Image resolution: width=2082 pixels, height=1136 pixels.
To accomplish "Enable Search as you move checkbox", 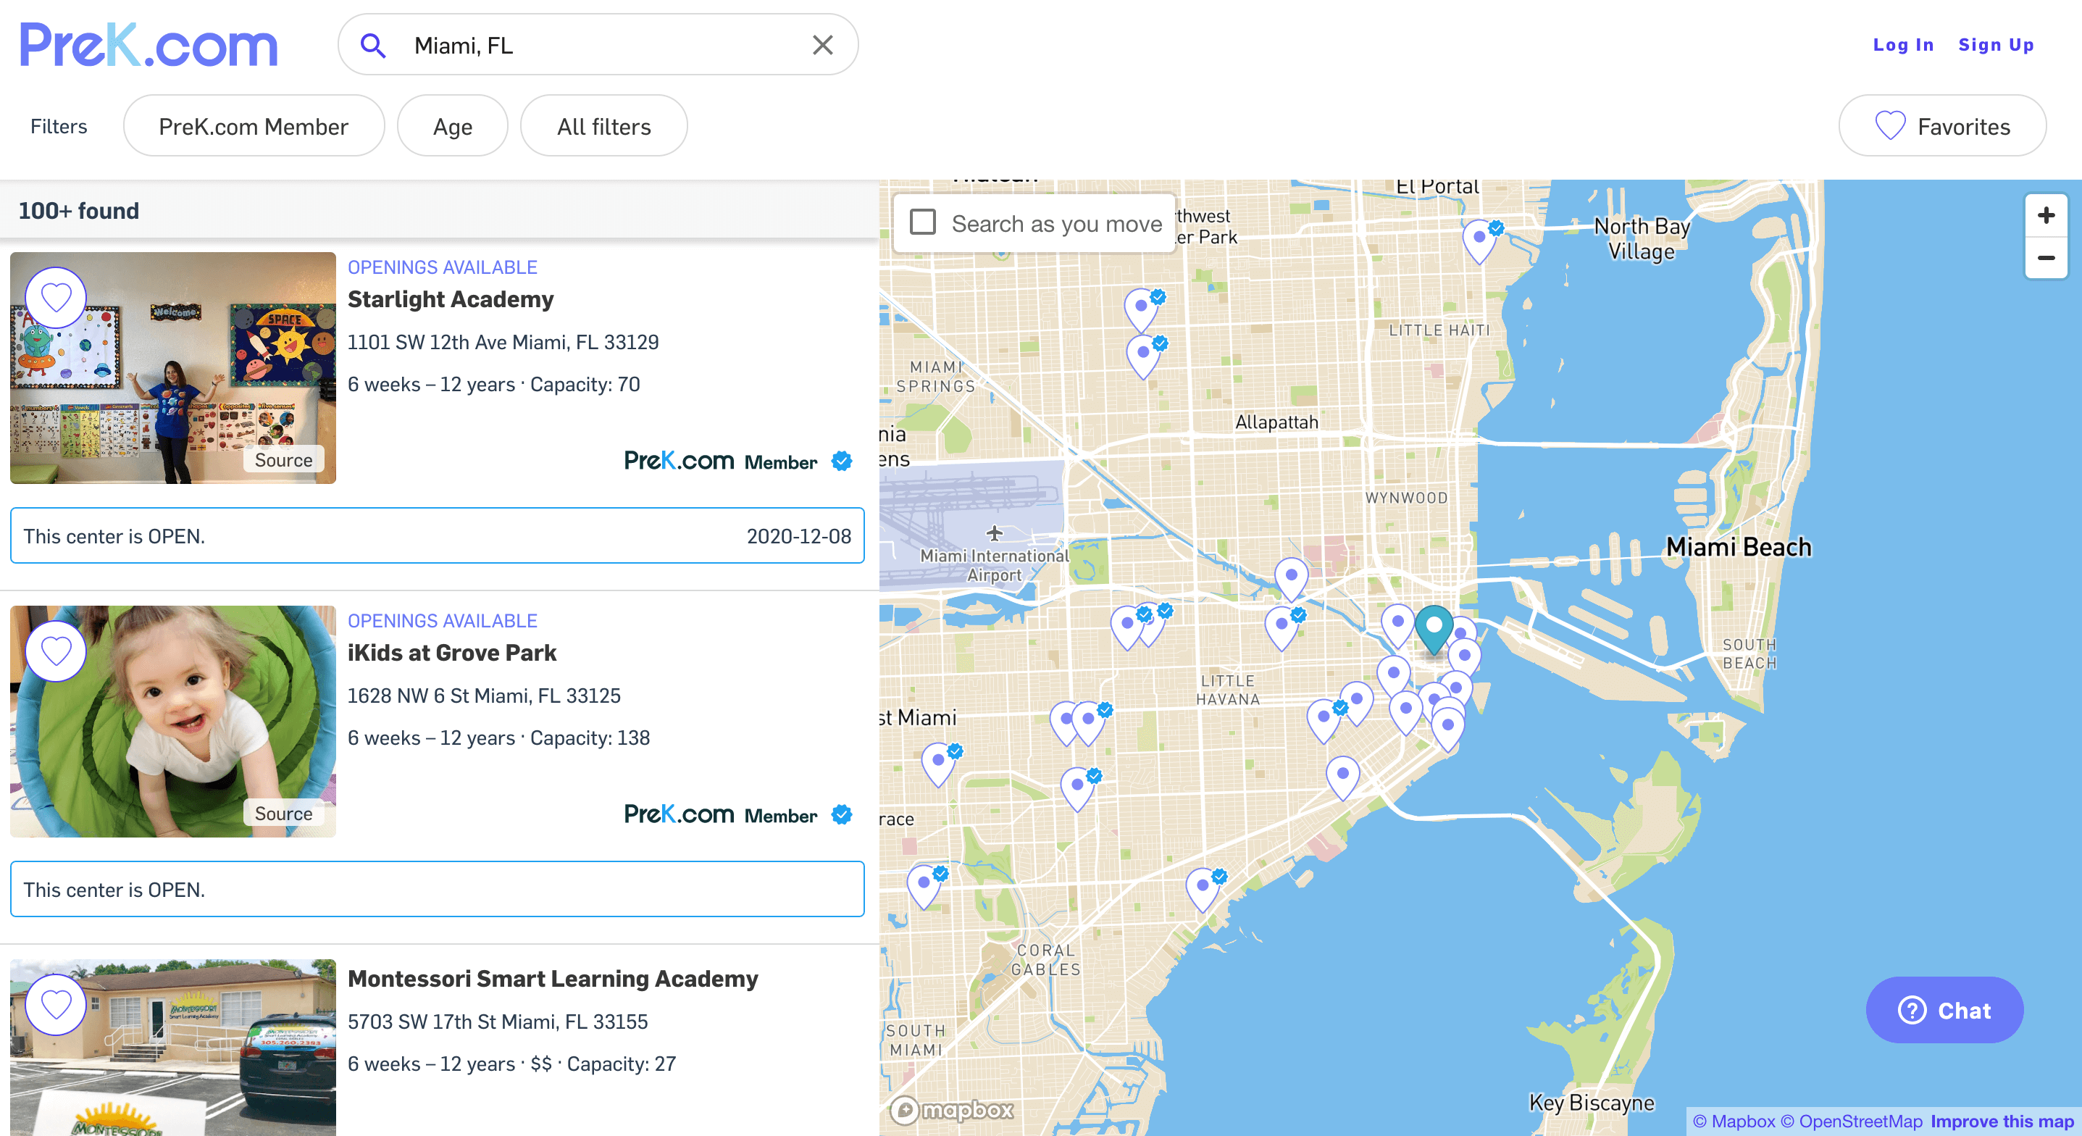I will (923, 222).
